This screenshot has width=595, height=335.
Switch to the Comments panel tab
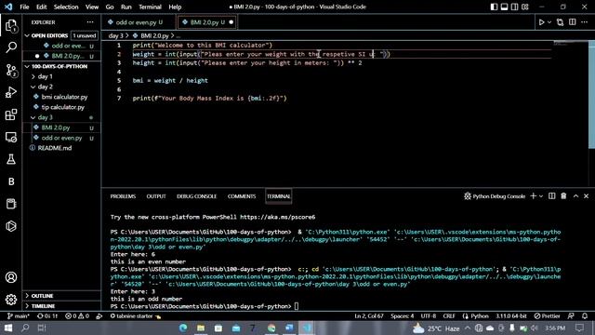coord(242,196)
